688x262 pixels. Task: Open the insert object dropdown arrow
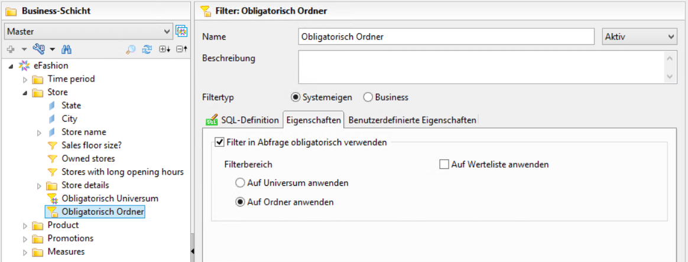pos(24,50)
